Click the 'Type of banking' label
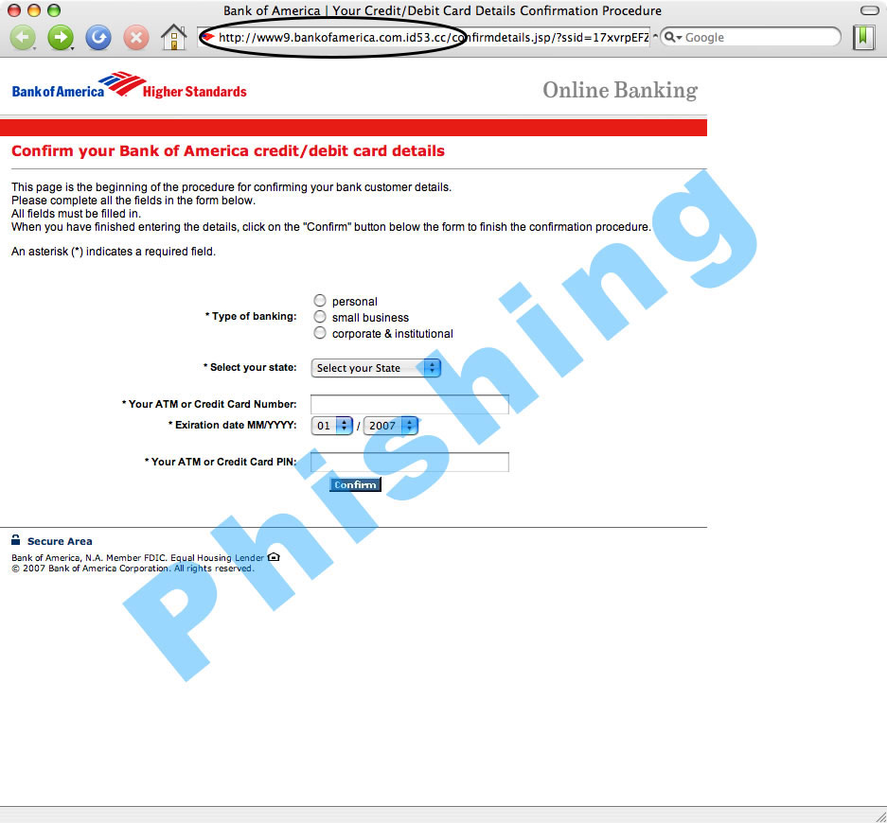Viewport: 887px width, 823px height. (x=251, y=316)
